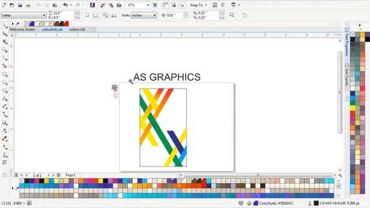Select the Artistic Media tool
This screenshot has width=370, height=208.
(5, 66)
